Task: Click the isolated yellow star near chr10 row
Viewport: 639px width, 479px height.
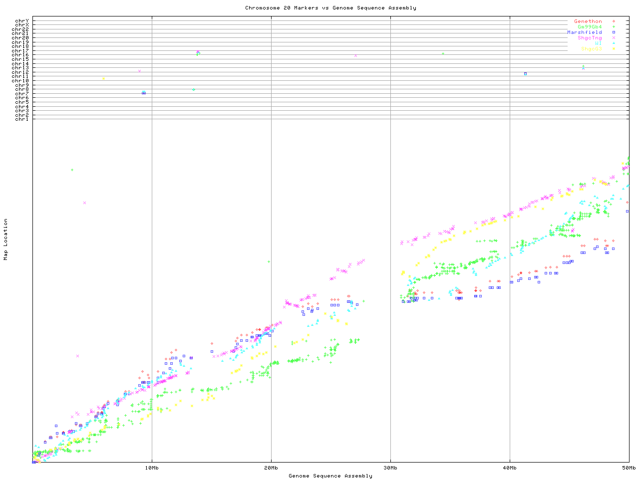Action: click(103, 78)
